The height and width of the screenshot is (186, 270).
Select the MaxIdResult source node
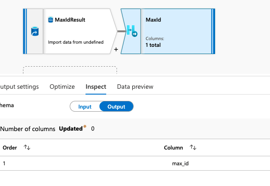point(70,31)
